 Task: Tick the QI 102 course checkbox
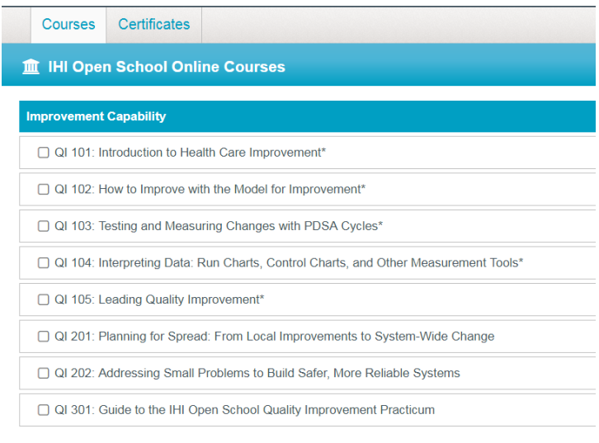pos(44,190)
